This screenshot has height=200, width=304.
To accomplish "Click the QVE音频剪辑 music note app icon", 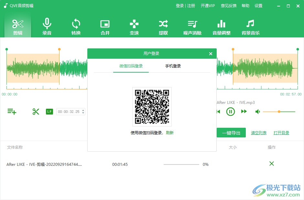I will coord(6,5).
